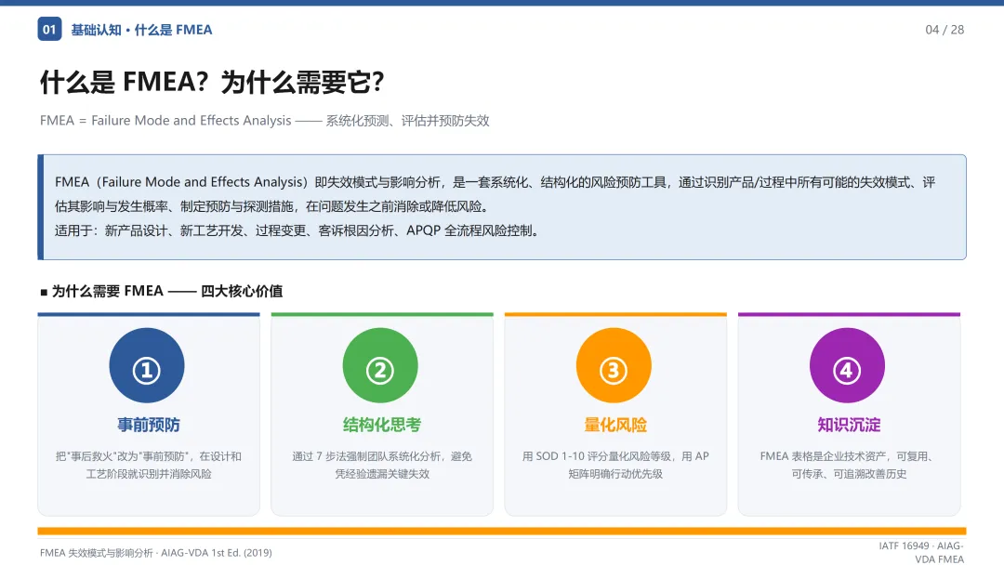Click the blue circle icon numbered 1
This screenshot has height=565, width=1004.
tap(147, 365)
